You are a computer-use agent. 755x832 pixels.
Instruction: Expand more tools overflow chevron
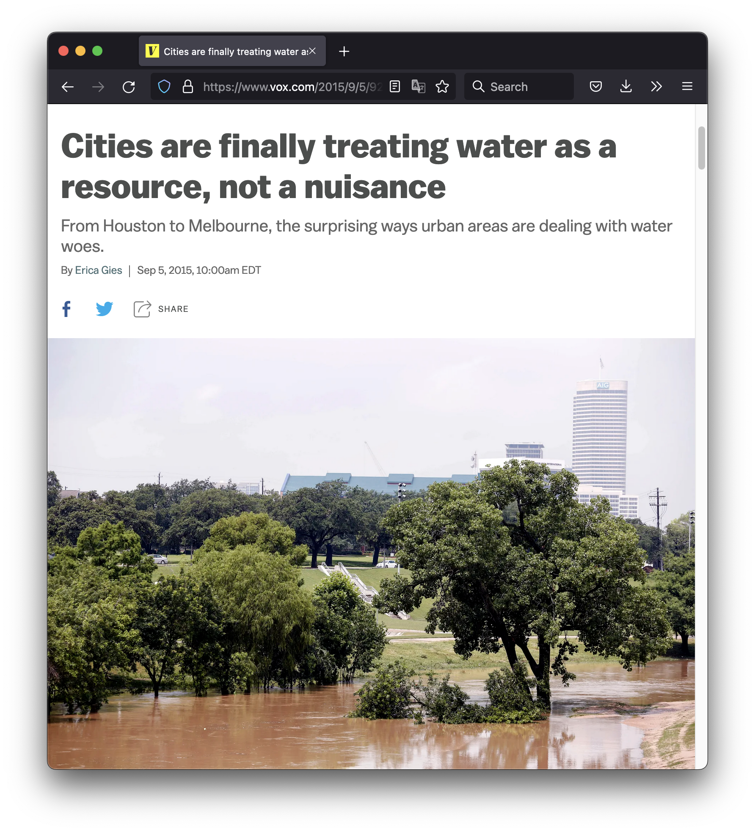656,87
